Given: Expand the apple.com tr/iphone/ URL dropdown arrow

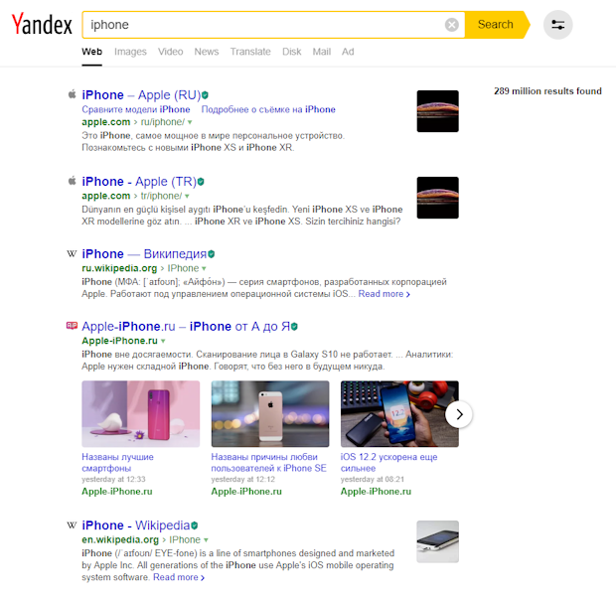Looking at the screenshot, I should tap(187, 196).
